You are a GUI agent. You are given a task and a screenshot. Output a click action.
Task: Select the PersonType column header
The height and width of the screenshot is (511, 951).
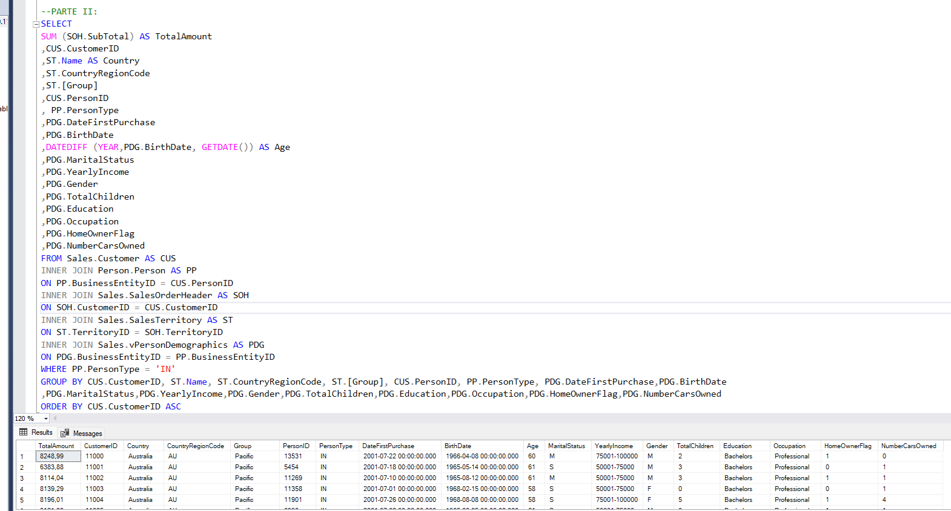[337, 446]
